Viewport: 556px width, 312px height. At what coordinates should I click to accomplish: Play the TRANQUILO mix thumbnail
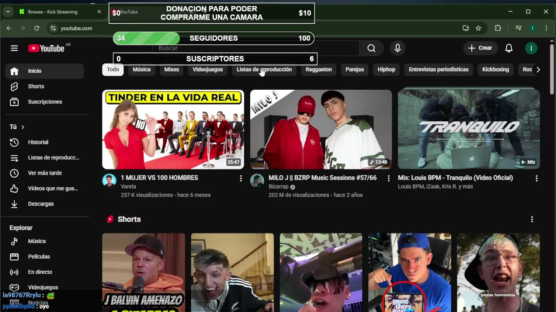(469, 129)
